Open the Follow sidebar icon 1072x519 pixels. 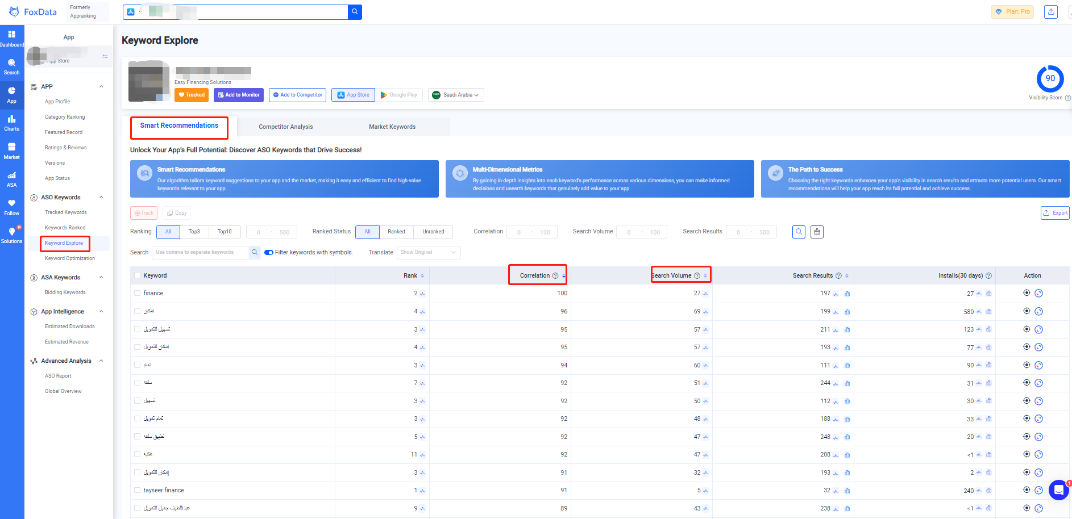click(x=12, y=207)
